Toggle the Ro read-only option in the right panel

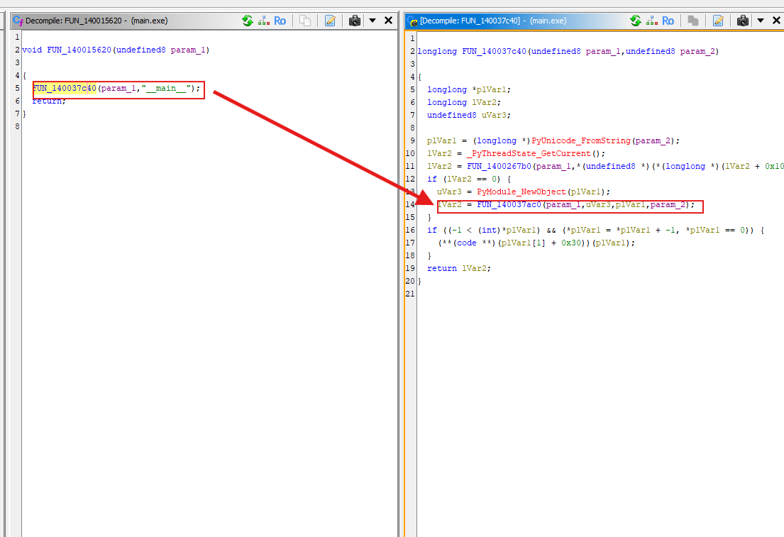coord(668,21)
